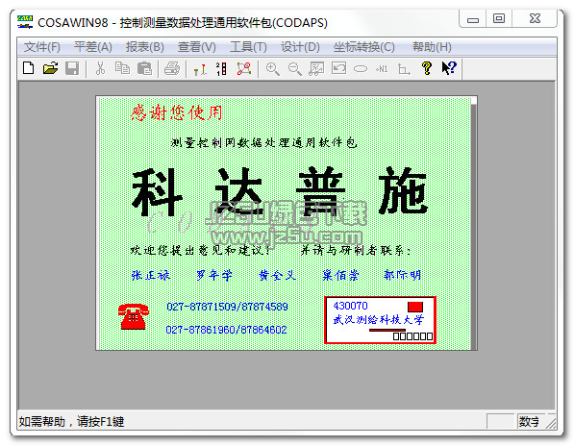Click the Cut scissors icon

click(x=100, y=68)
